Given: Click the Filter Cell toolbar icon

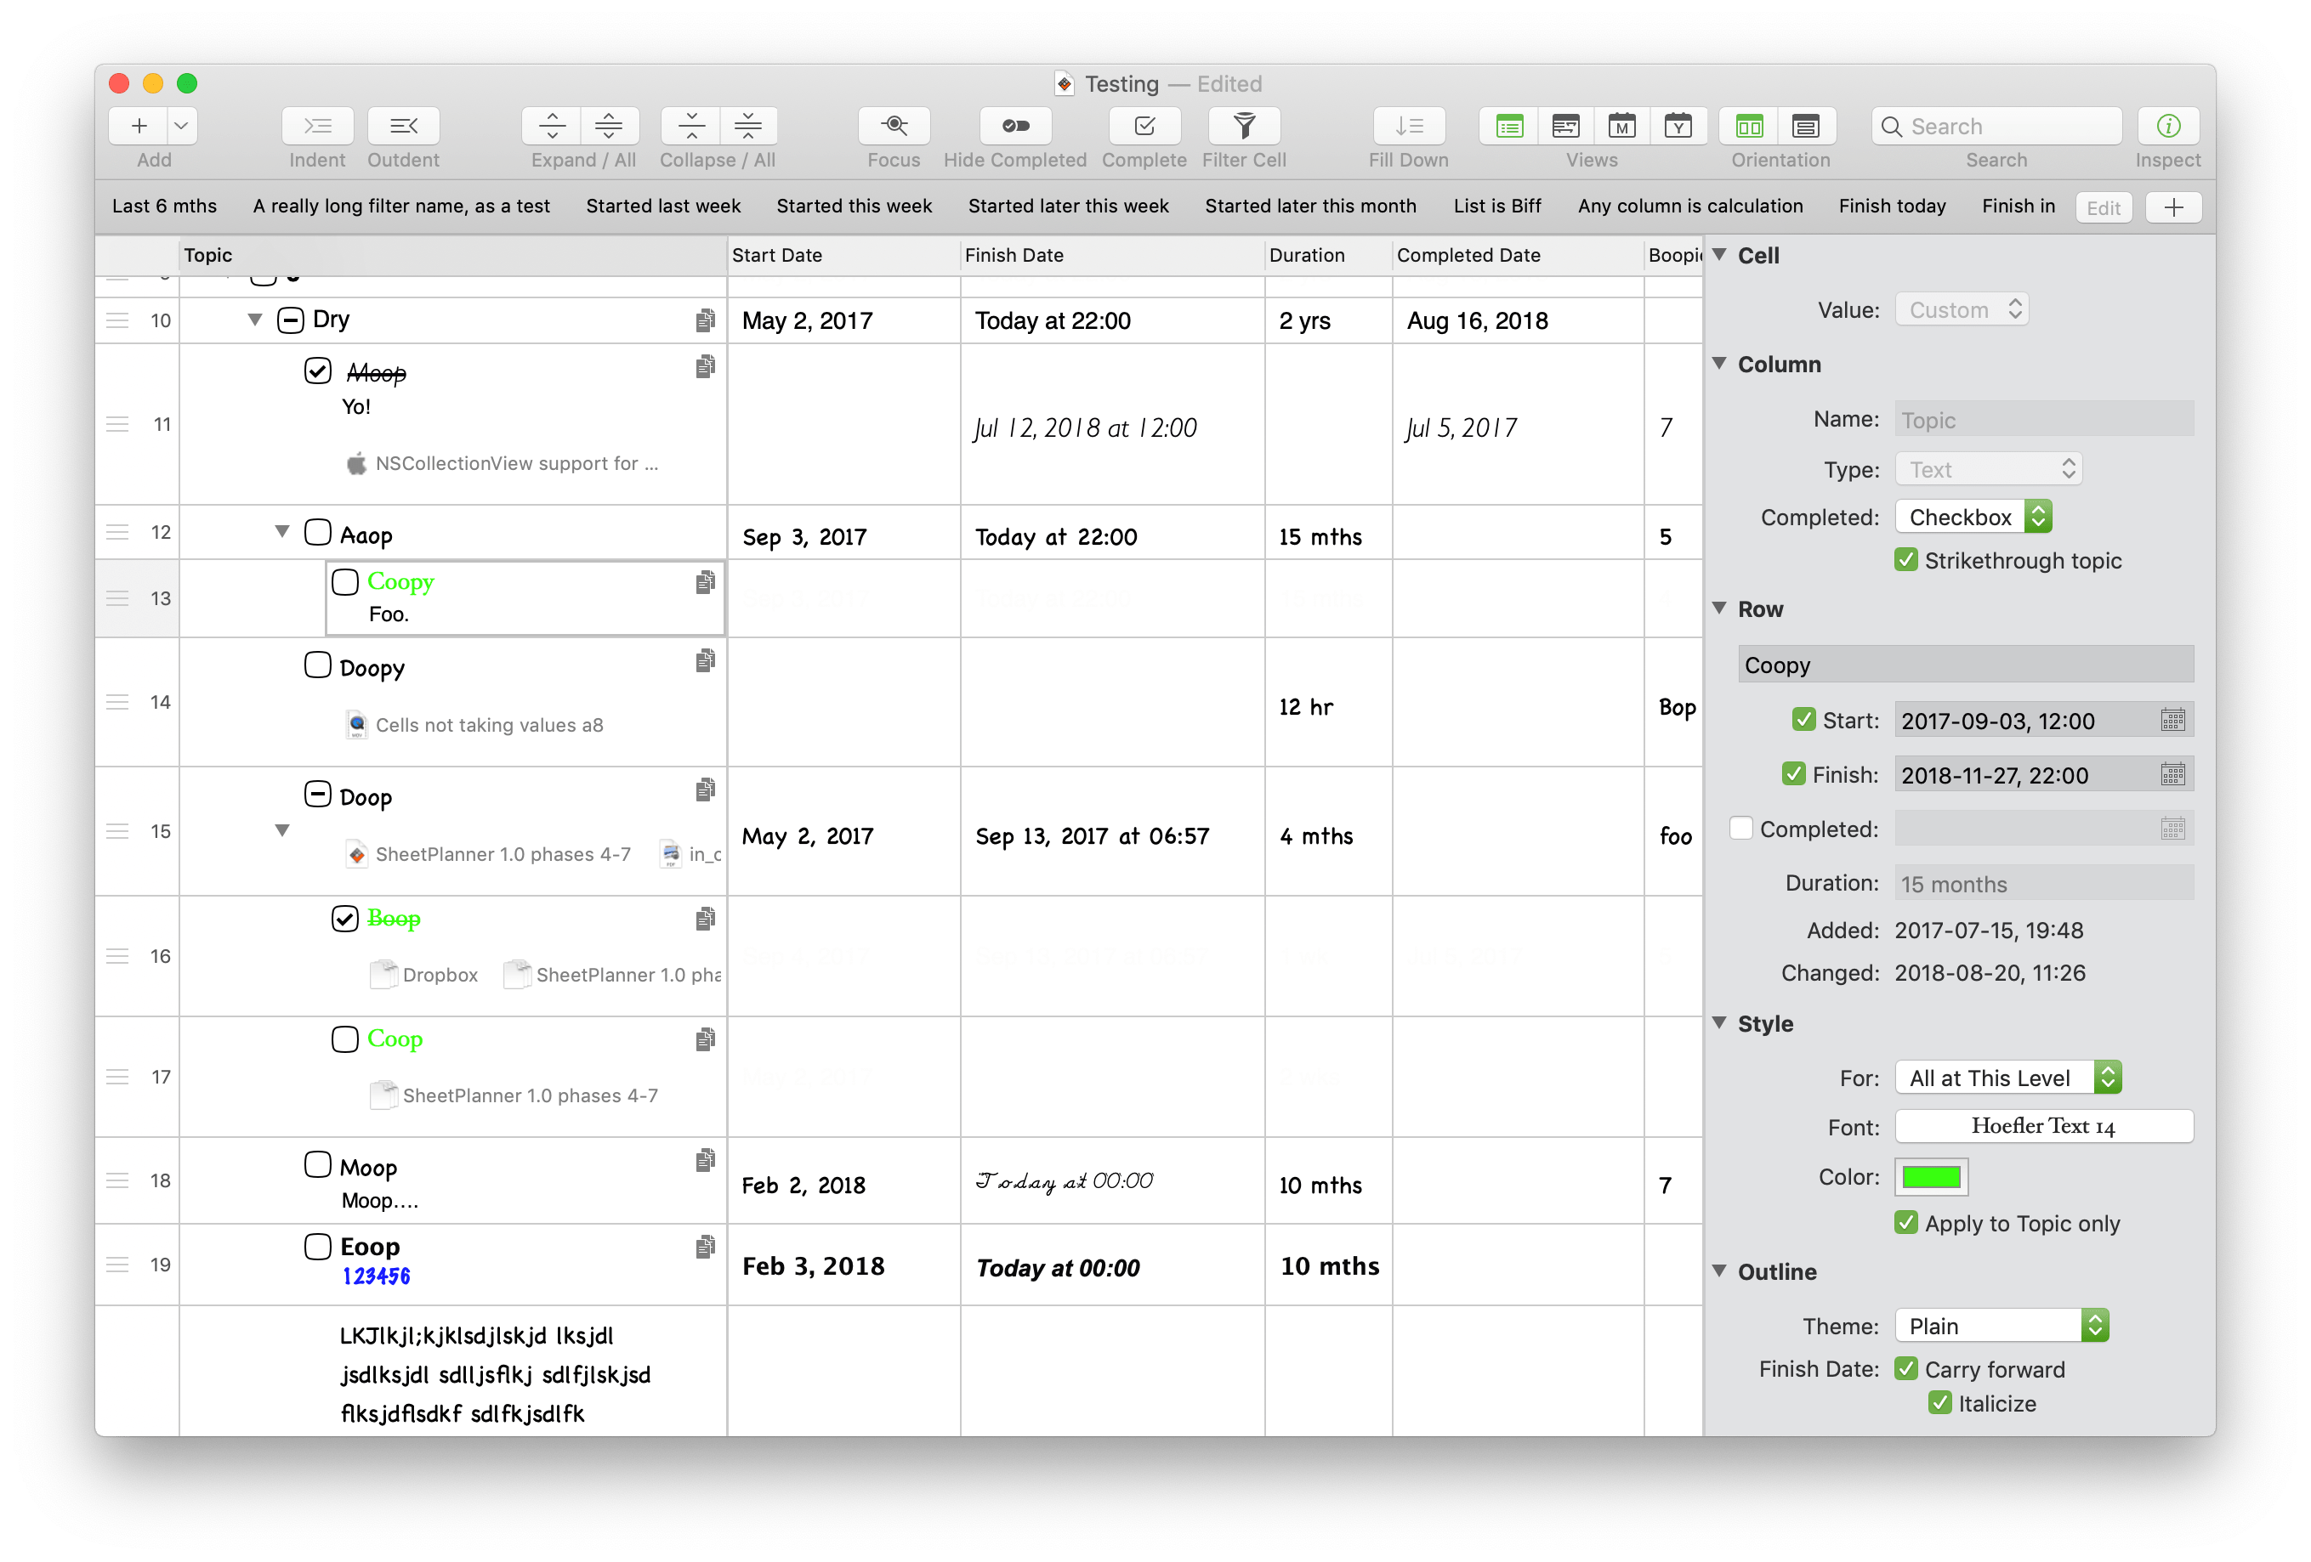Looking at the screenshot, I should (1243, 126).
